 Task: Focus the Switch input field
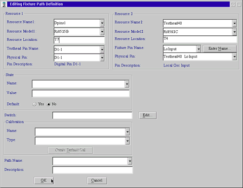click(92, 115)
